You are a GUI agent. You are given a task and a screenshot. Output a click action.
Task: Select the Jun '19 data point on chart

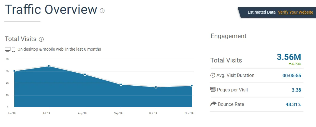pyautogui.click(x=14, y=71)
